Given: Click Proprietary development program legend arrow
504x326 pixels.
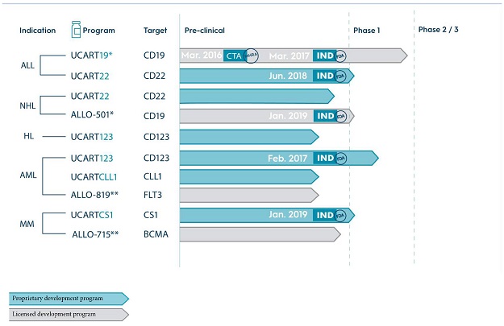Looking at the screenshot, I should coord(68,299).
